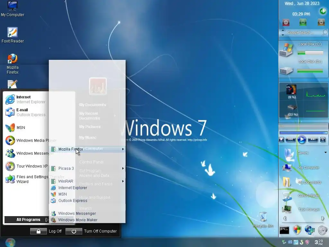Click the eject button in sidebar player
Viewport: 329px width, 247px height.
coord(323,140)
